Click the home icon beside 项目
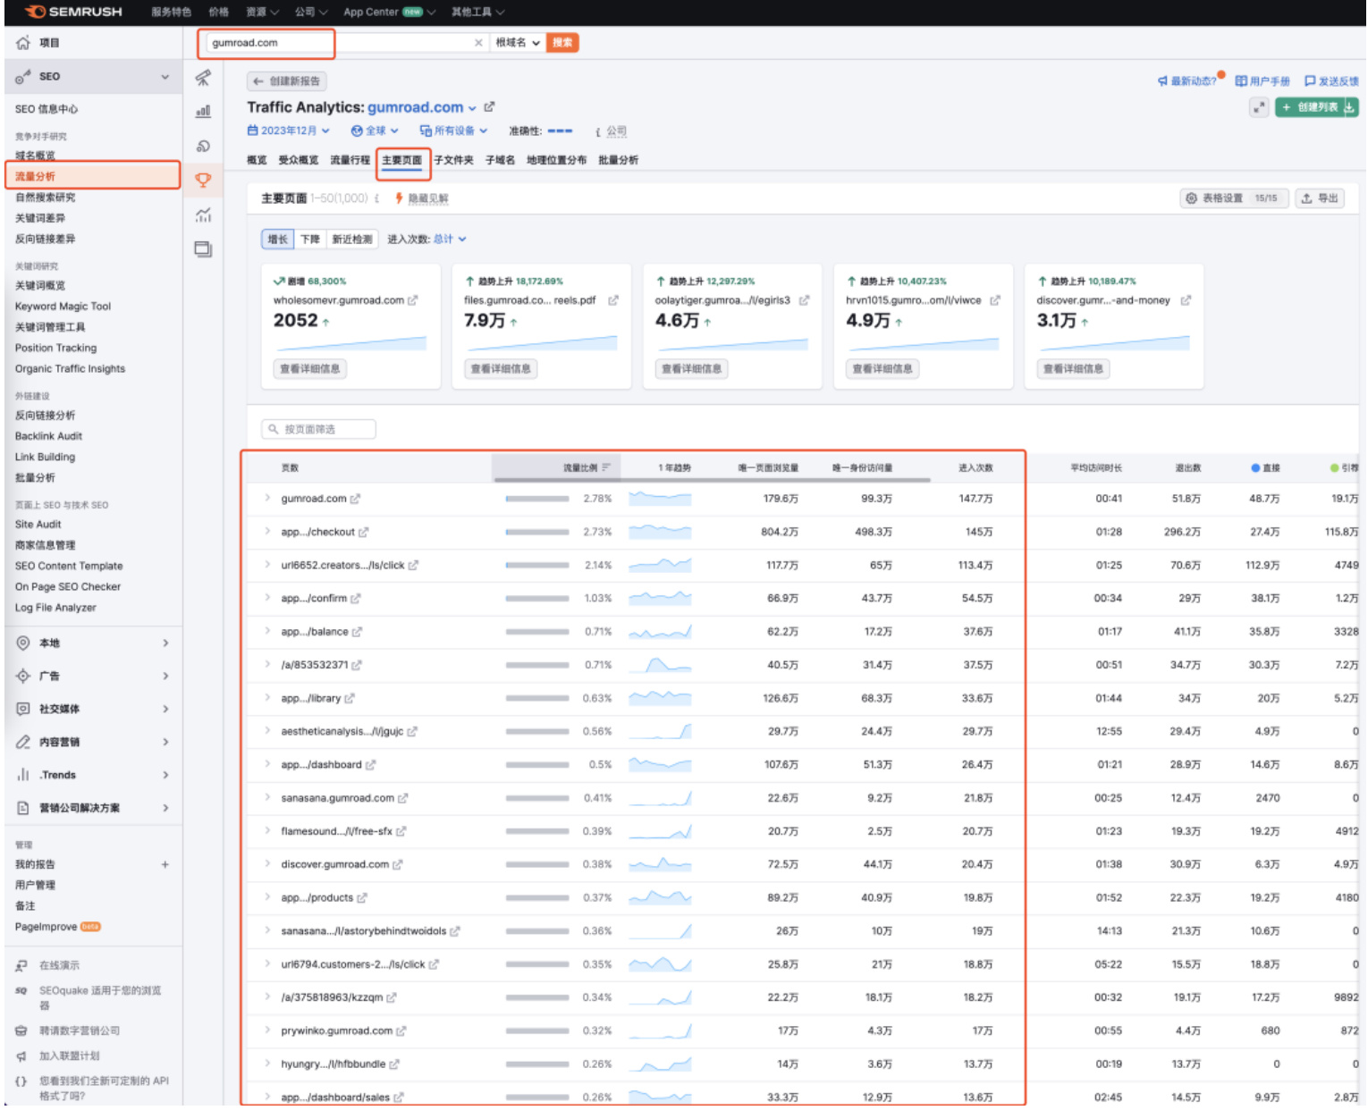 point(23,43)
